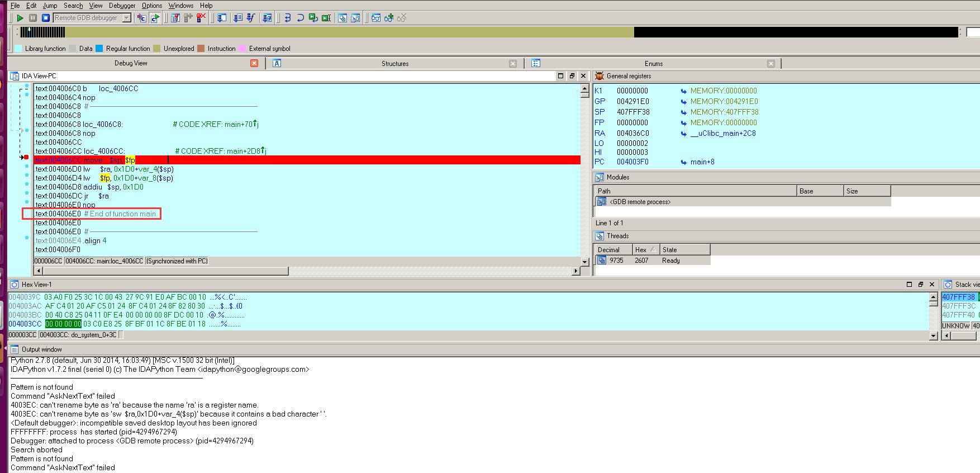The image size is (980, 473).
Task: Click the add watch glasses-plus icon
Action: click(x=389, y=18)
